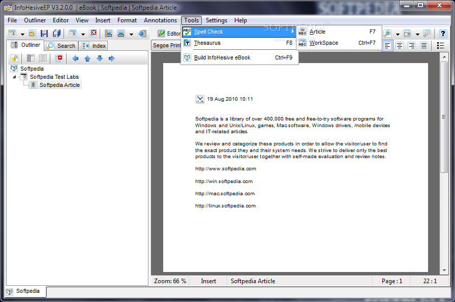Toggle align left paragraph button

coord(387,46)
